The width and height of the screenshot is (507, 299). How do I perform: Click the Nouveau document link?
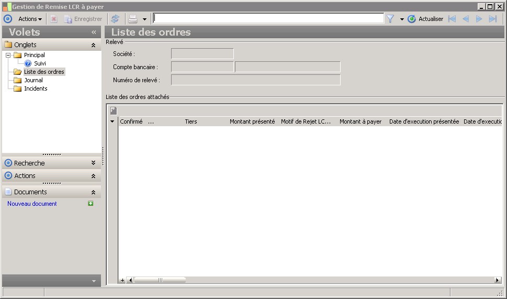click(x=32, y=204)
